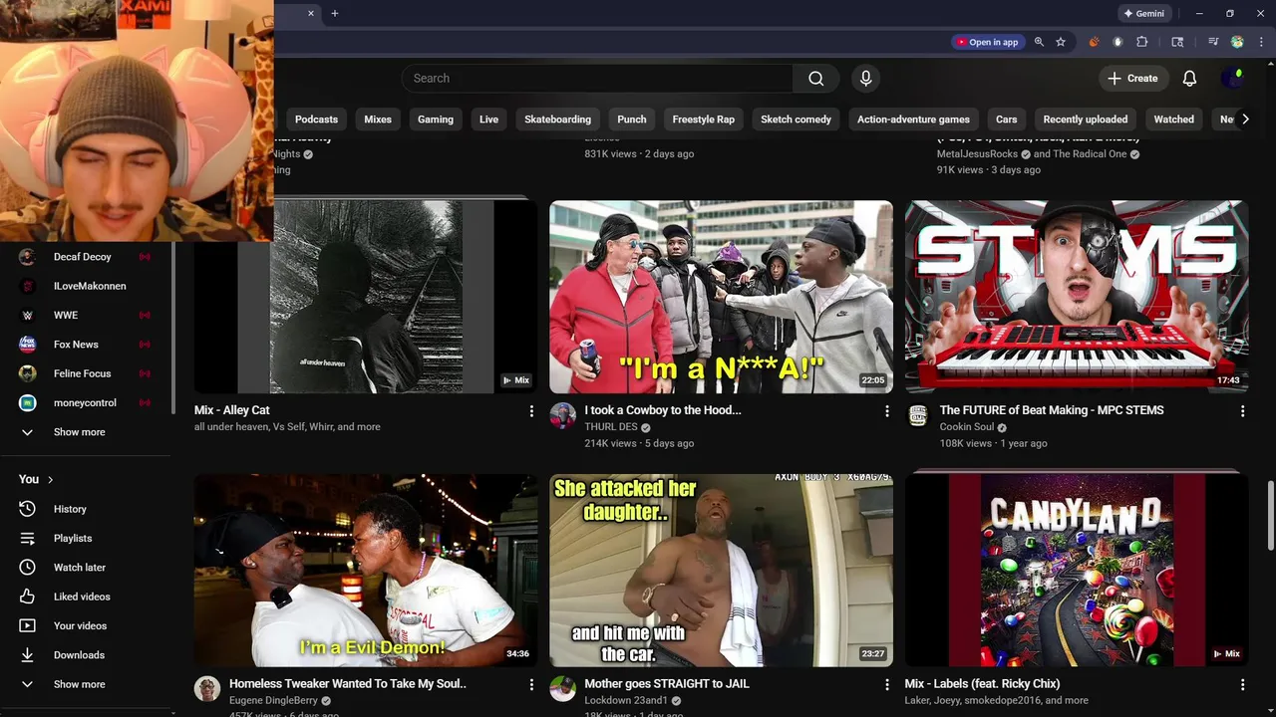
Task: Select the Punch filter chip
Action: (632, 119)
